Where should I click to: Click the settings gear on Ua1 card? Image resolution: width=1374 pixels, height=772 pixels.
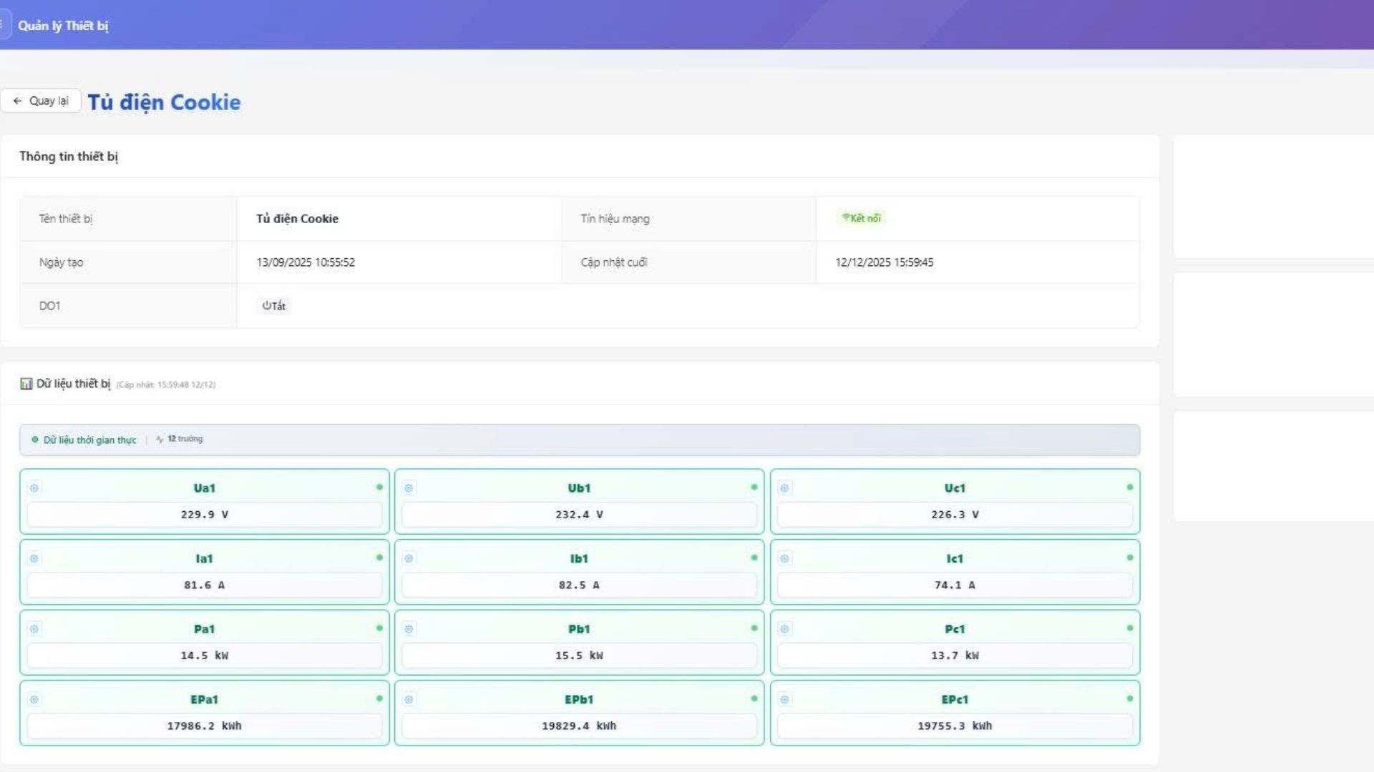[x=34, y=488]
